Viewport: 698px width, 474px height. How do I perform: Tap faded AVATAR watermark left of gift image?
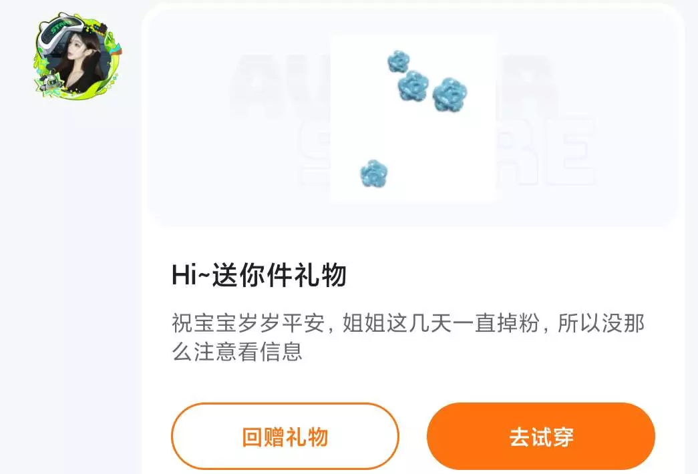tap(281, 87)
